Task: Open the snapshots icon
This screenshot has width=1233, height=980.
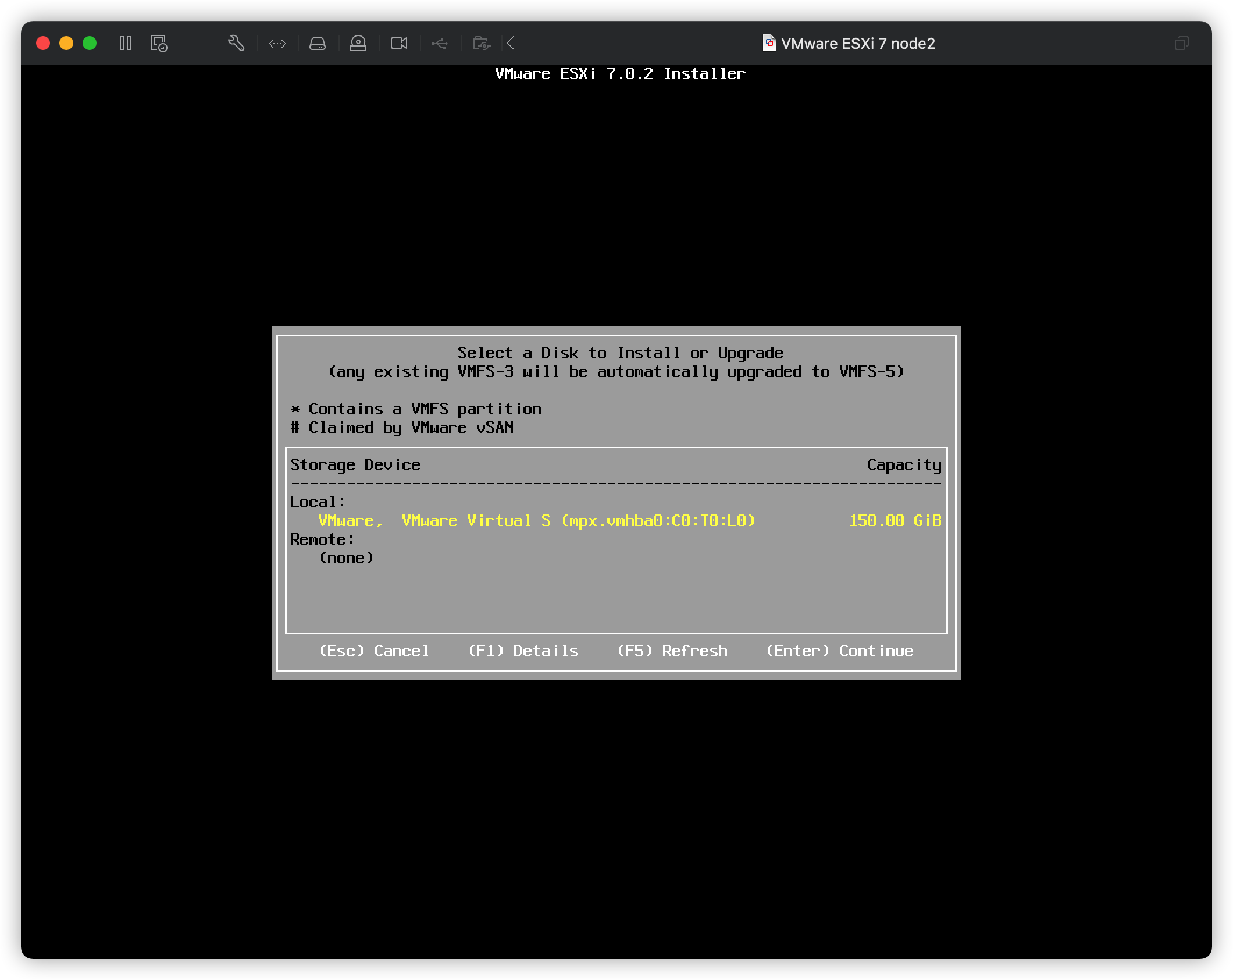Action: click(x=159, y=43)
